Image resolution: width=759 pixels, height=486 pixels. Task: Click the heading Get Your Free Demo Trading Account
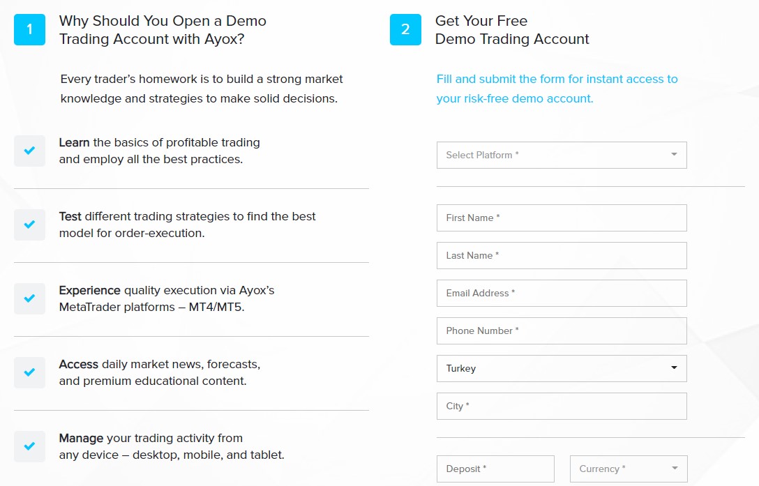512,30
